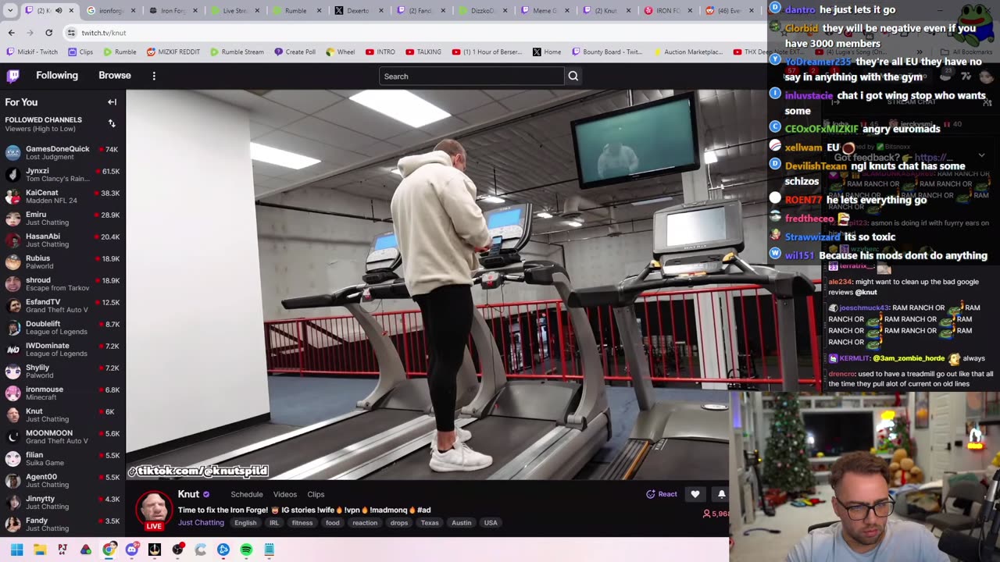Click the fitness stream tag
1000x562 pixels.
pyautogui.click(x=302, y=523)
